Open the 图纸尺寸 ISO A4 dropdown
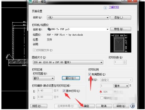This screenshot has height=110, width=145. pos(68,62)
